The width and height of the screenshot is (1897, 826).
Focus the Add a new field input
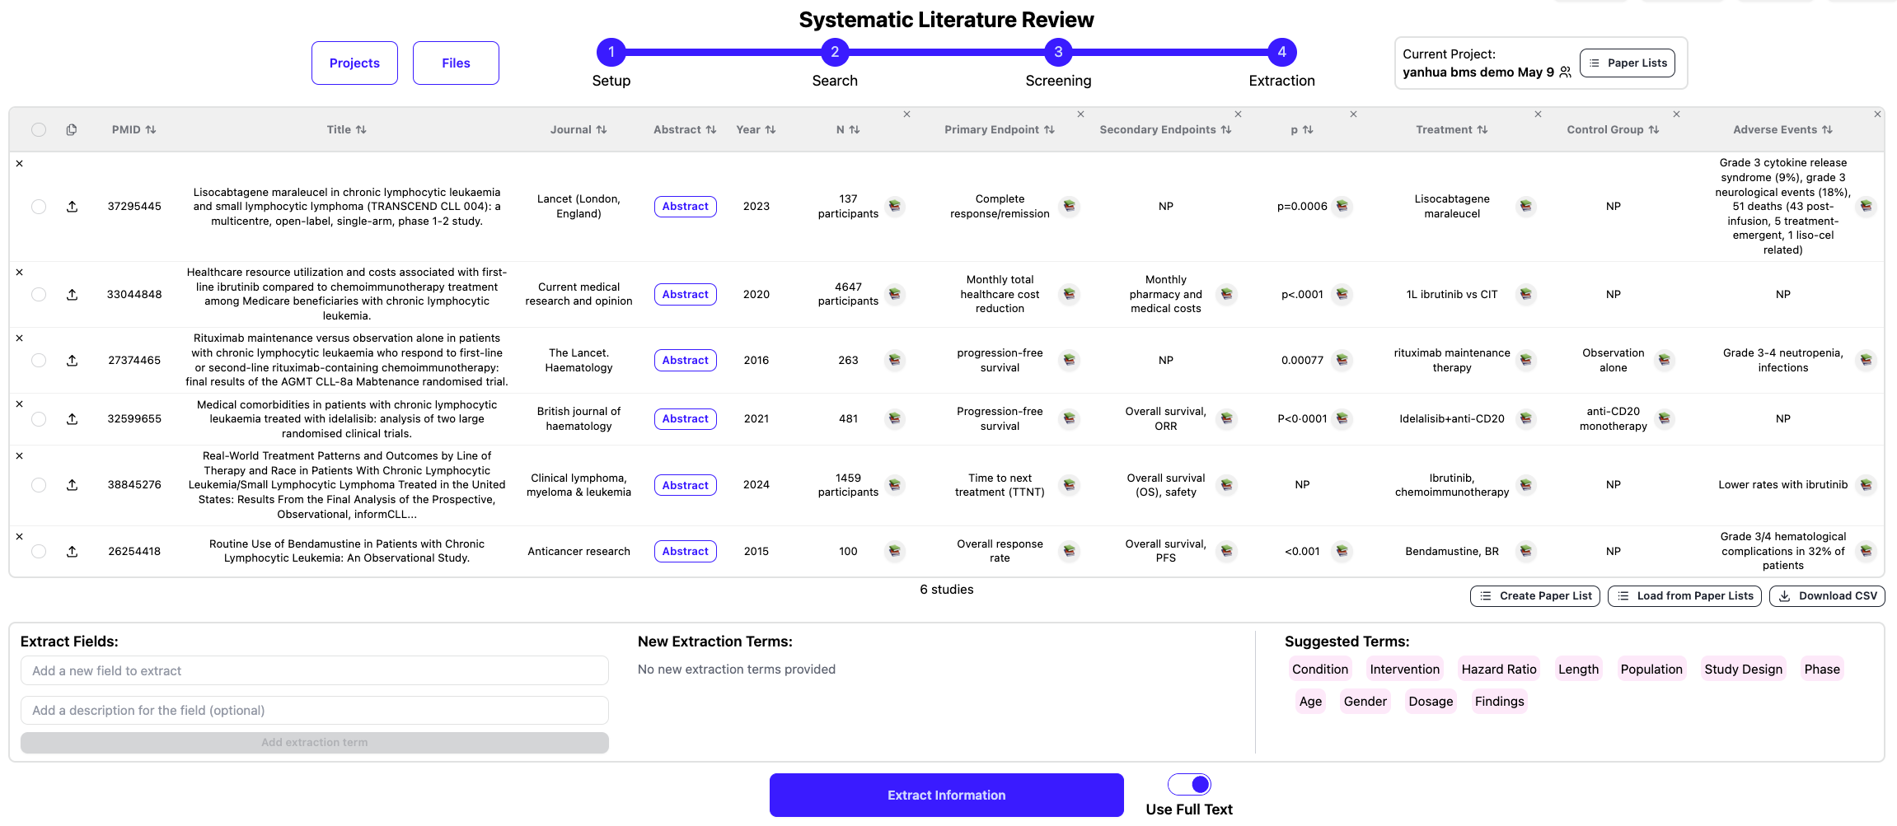315,670
